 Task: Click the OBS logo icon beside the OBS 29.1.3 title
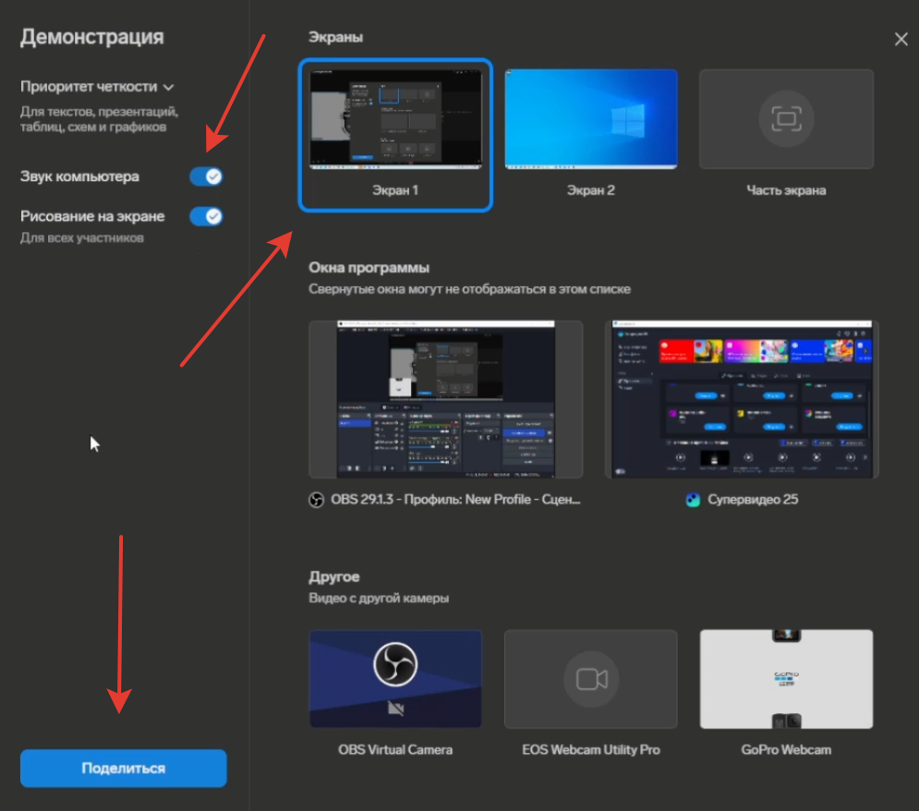316,500
